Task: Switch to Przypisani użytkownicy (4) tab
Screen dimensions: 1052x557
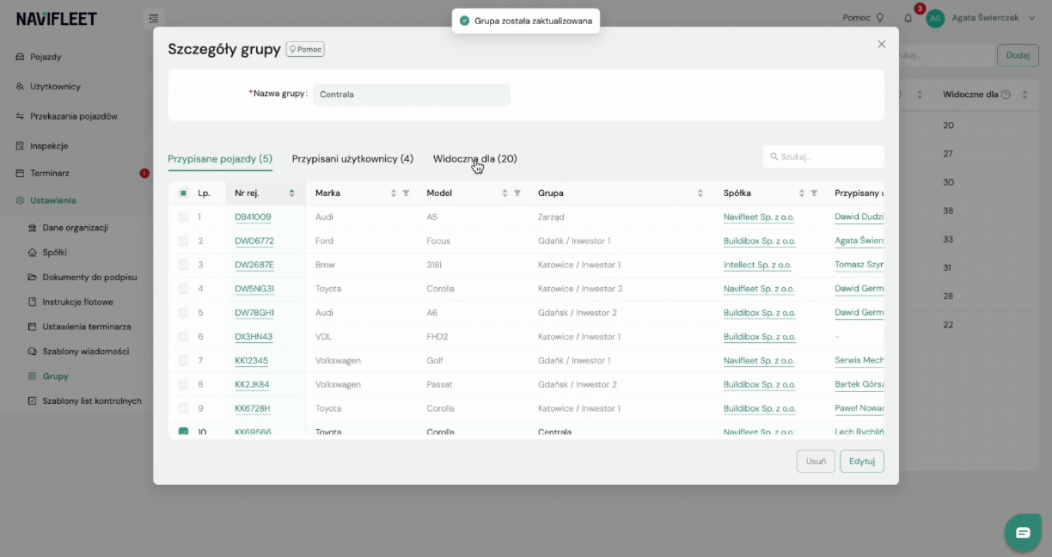Action: click(x=352, y=159)
